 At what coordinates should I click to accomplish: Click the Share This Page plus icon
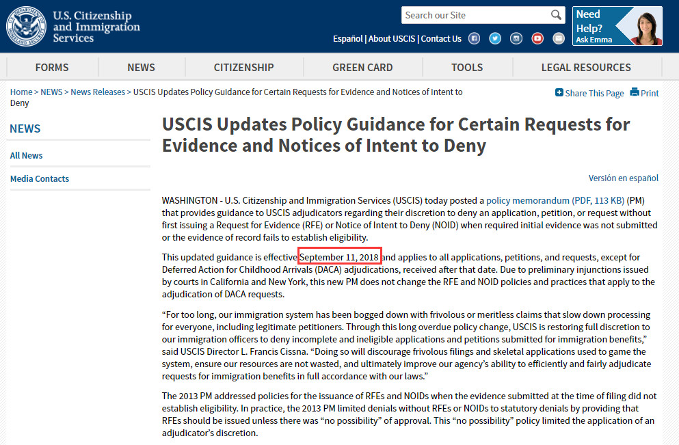[x=559, y=93]
